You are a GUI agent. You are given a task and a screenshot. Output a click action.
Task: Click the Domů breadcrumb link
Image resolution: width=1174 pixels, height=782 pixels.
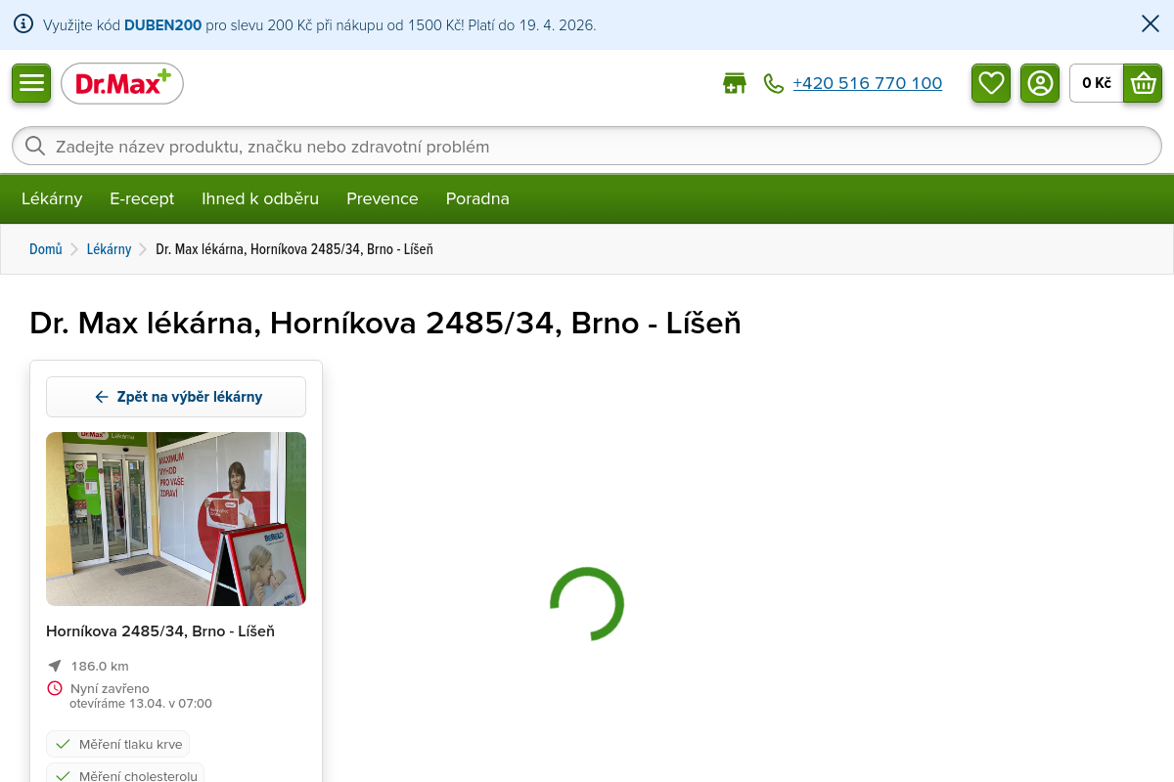(46, 249)
